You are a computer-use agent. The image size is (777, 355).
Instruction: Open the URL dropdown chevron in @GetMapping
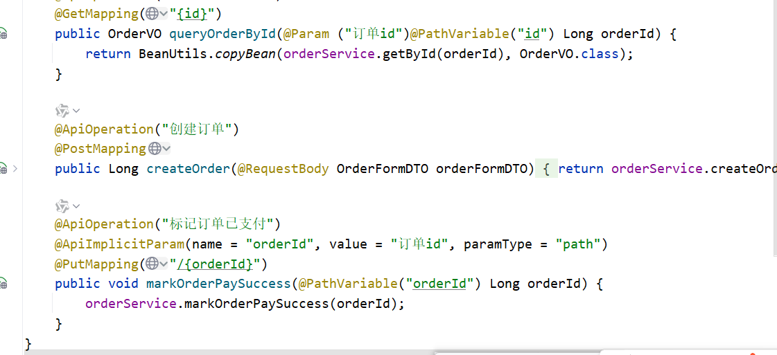pos(164,15)
